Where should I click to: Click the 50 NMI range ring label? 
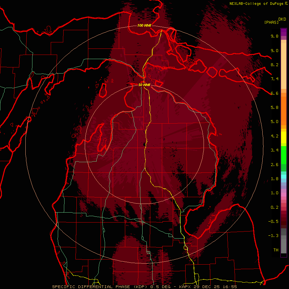coord(144,85)
